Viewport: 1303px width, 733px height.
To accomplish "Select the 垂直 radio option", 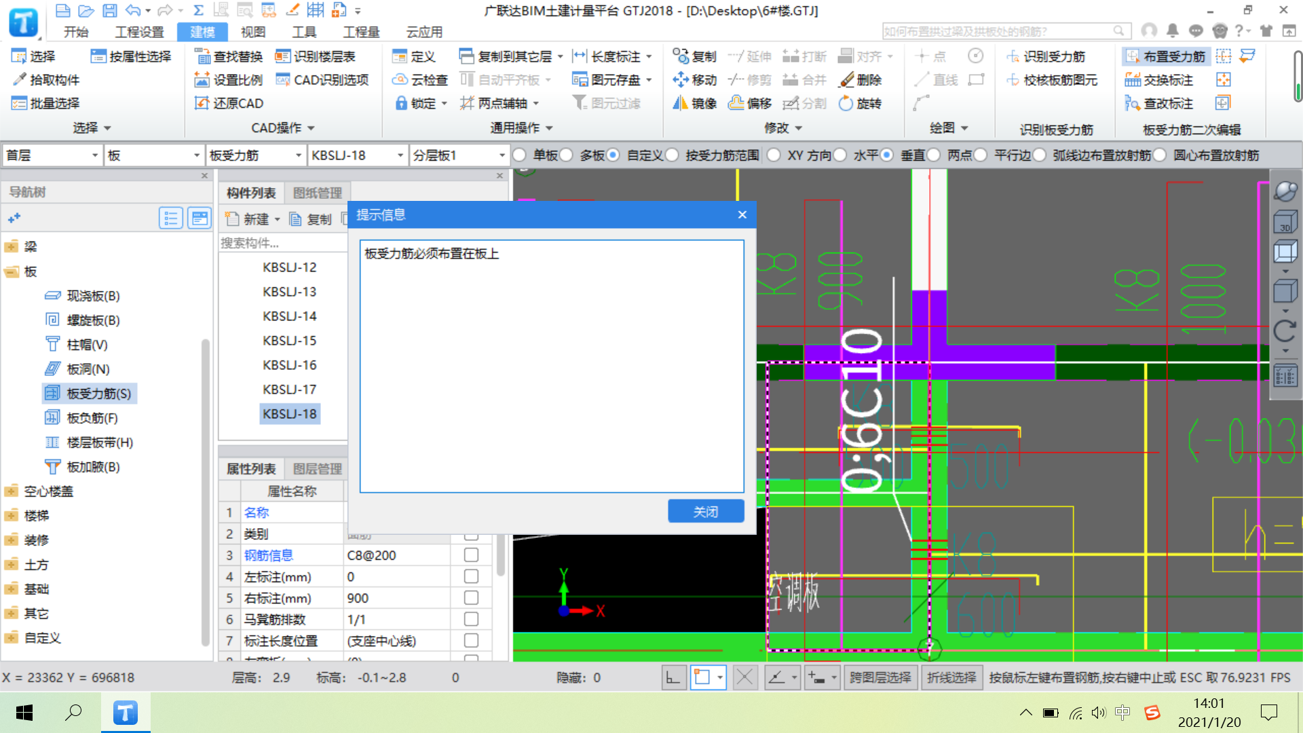I will pyautogui.click(x=886, y=155).
